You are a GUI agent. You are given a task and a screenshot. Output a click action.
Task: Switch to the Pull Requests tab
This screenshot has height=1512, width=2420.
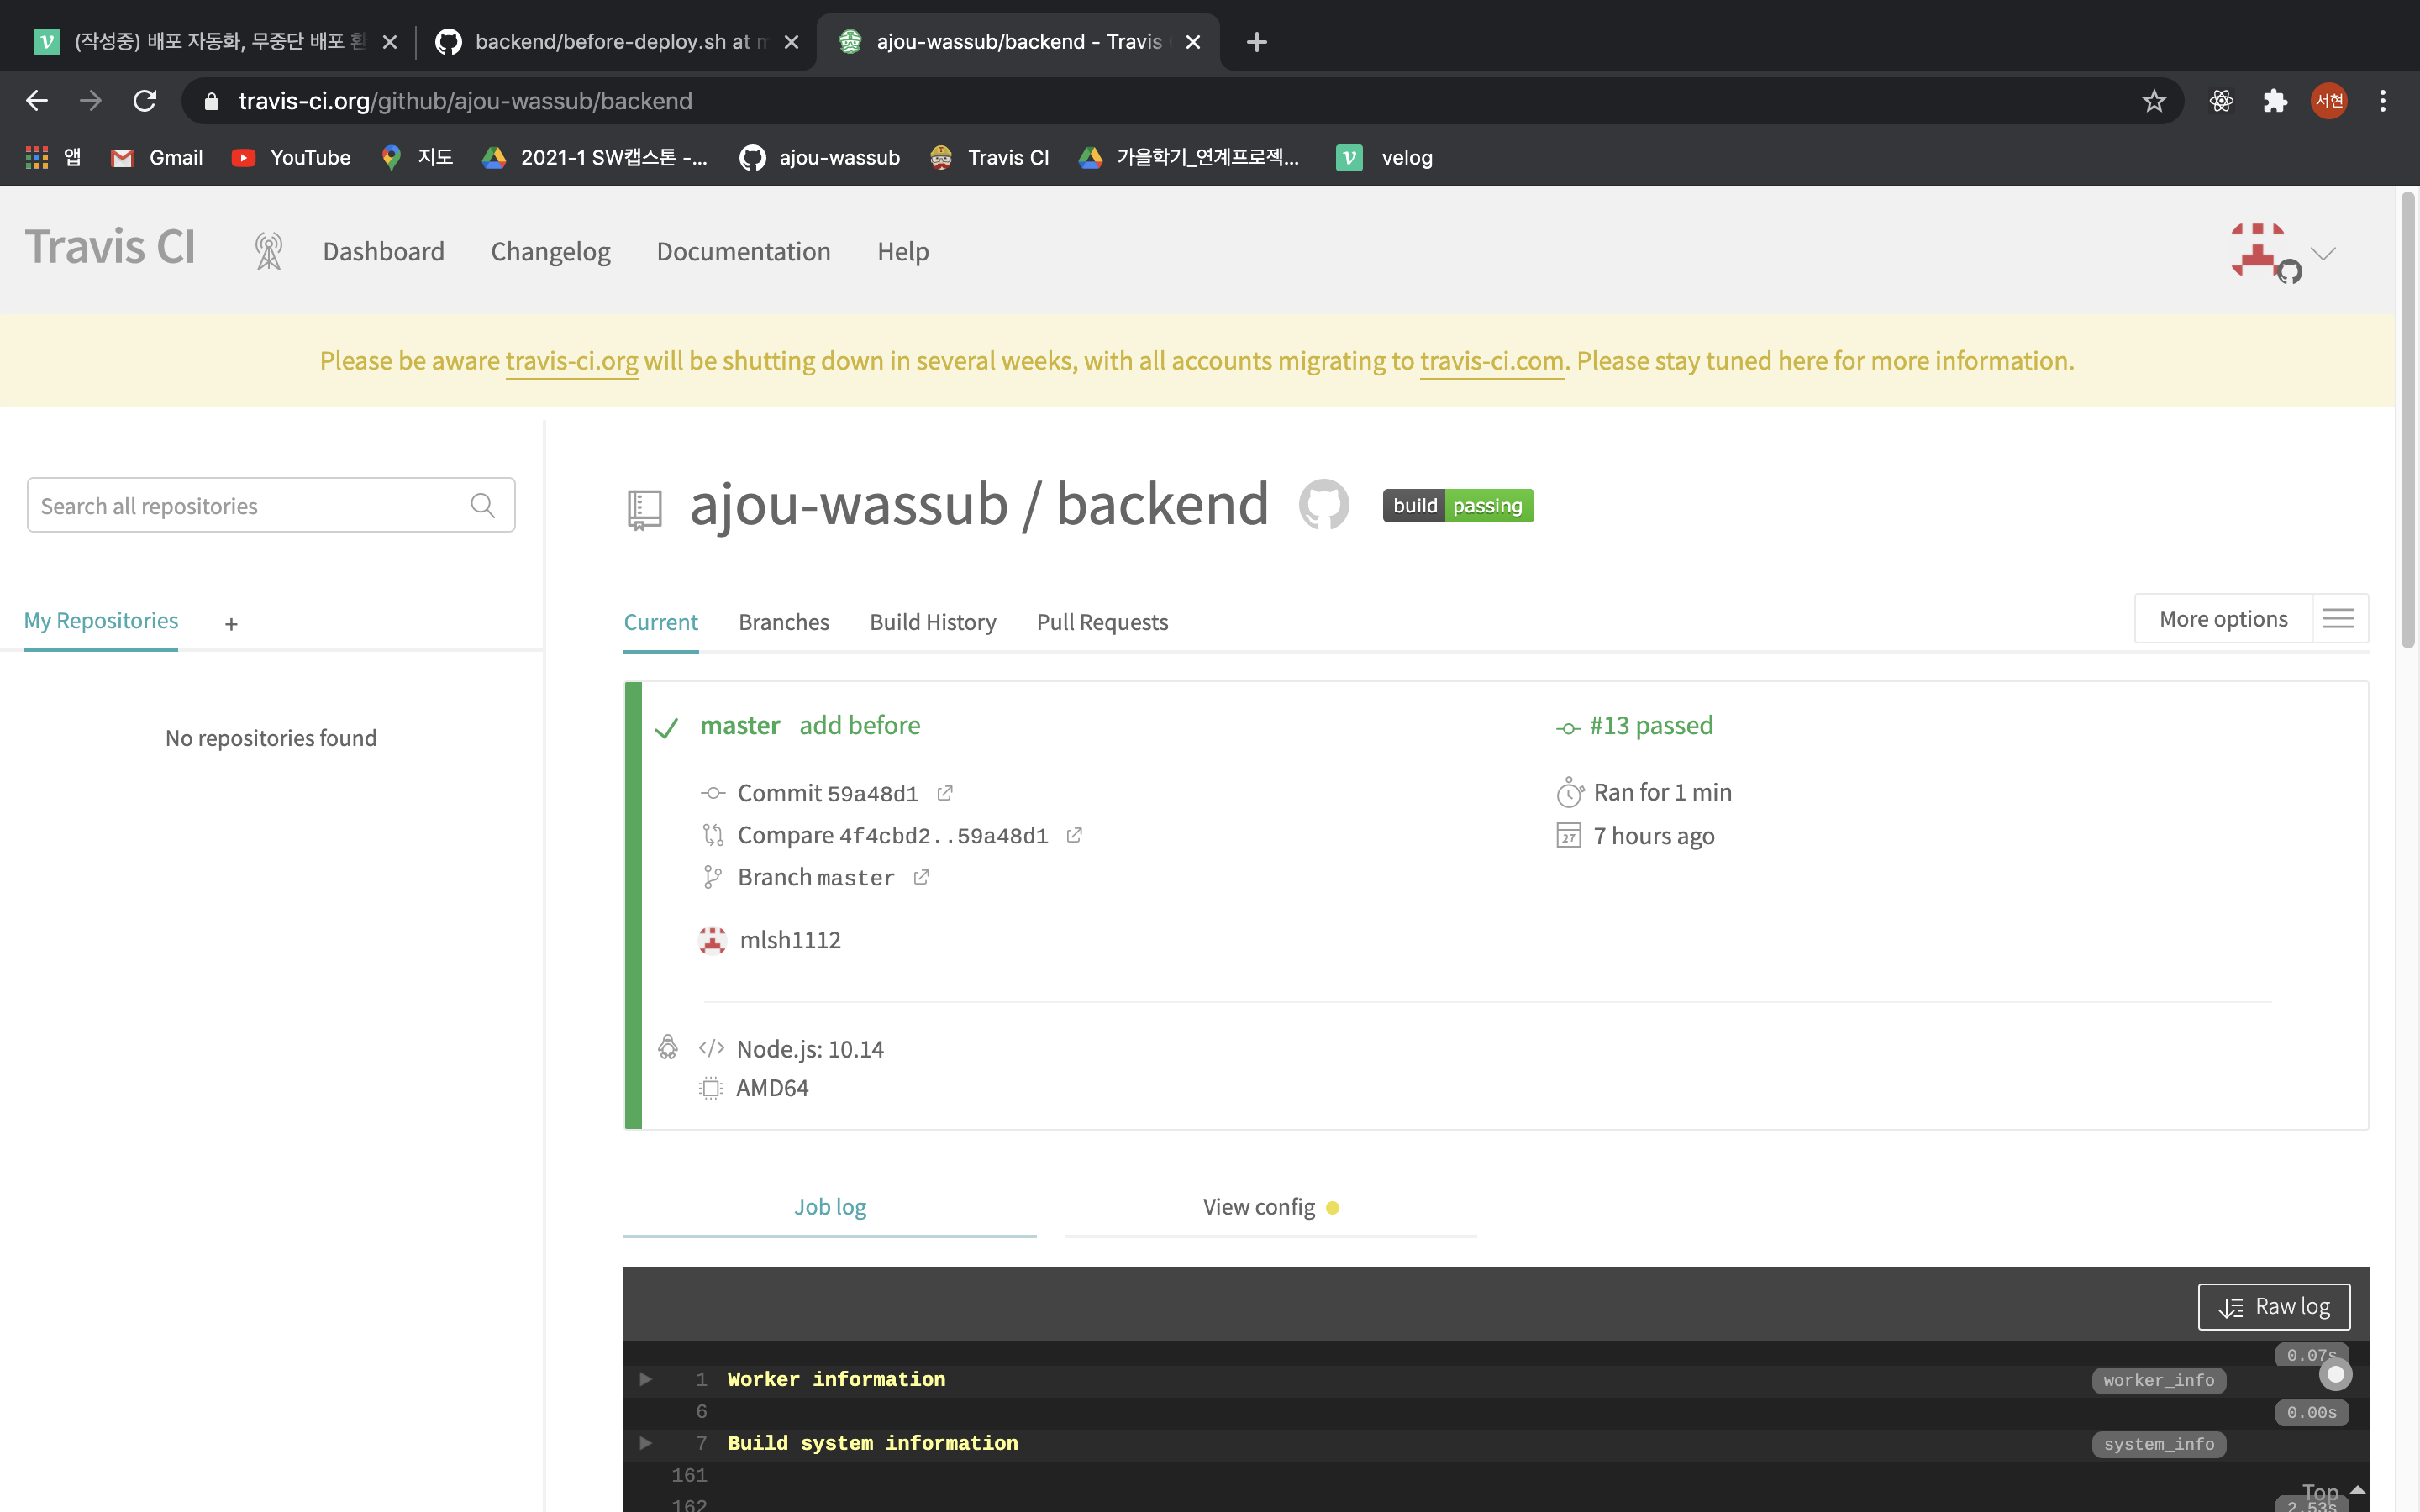[x=1102, y=622]
